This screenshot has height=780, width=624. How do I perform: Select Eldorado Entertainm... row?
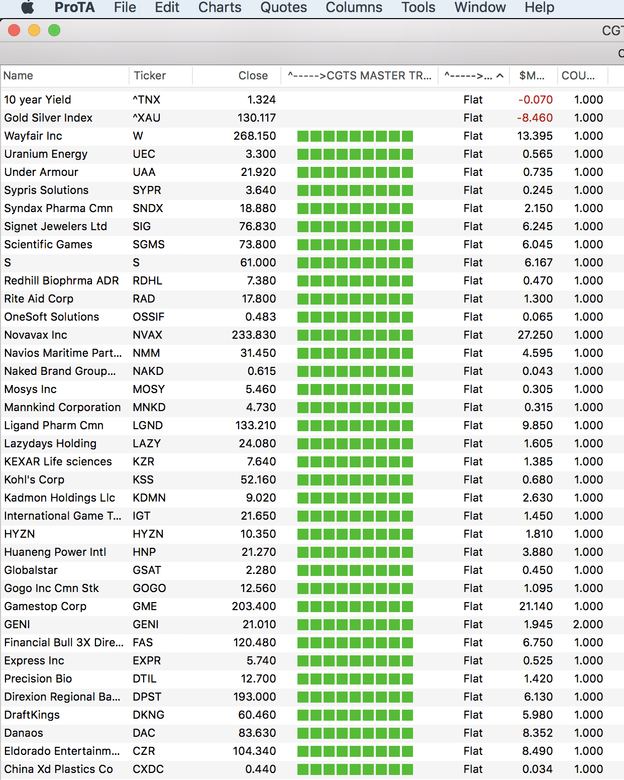[x=312, y=751]
